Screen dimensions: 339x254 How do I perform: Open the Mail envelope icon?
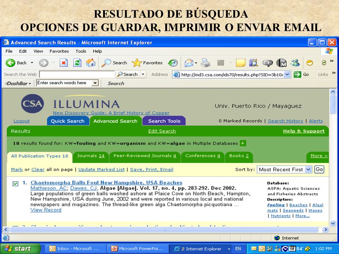(189, 63)
